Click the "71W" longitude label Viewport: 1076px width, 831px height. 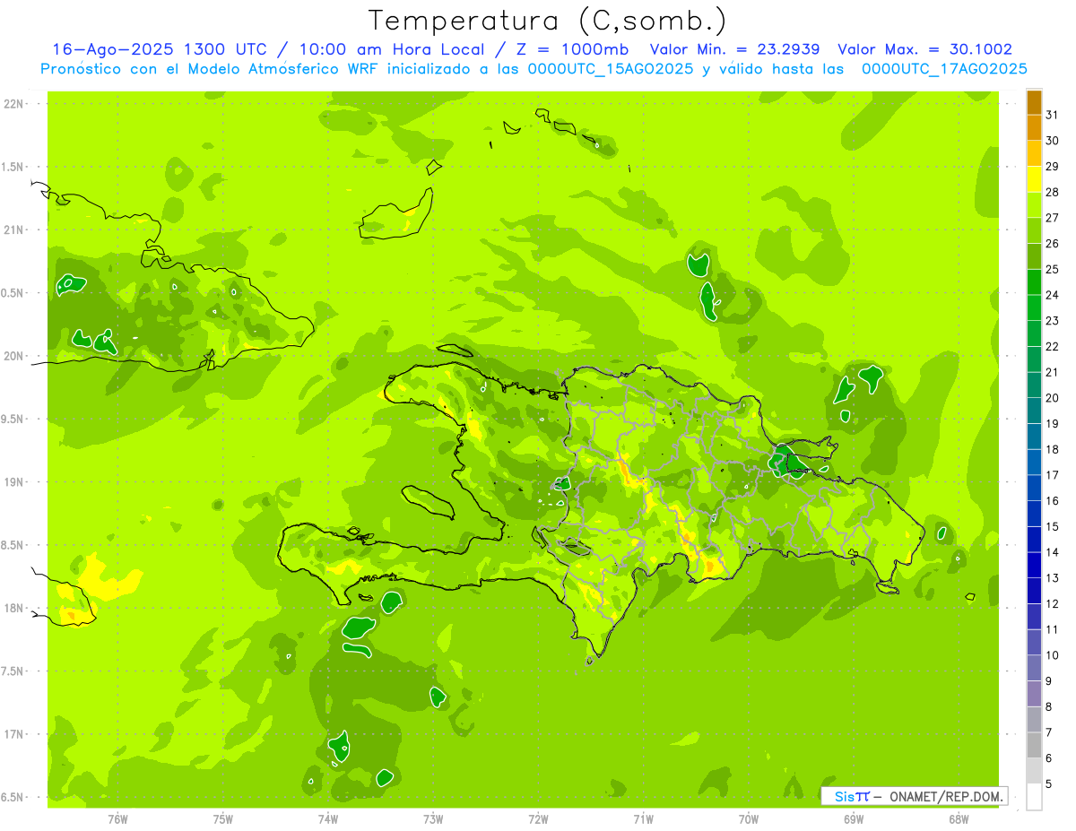[643, 818]
